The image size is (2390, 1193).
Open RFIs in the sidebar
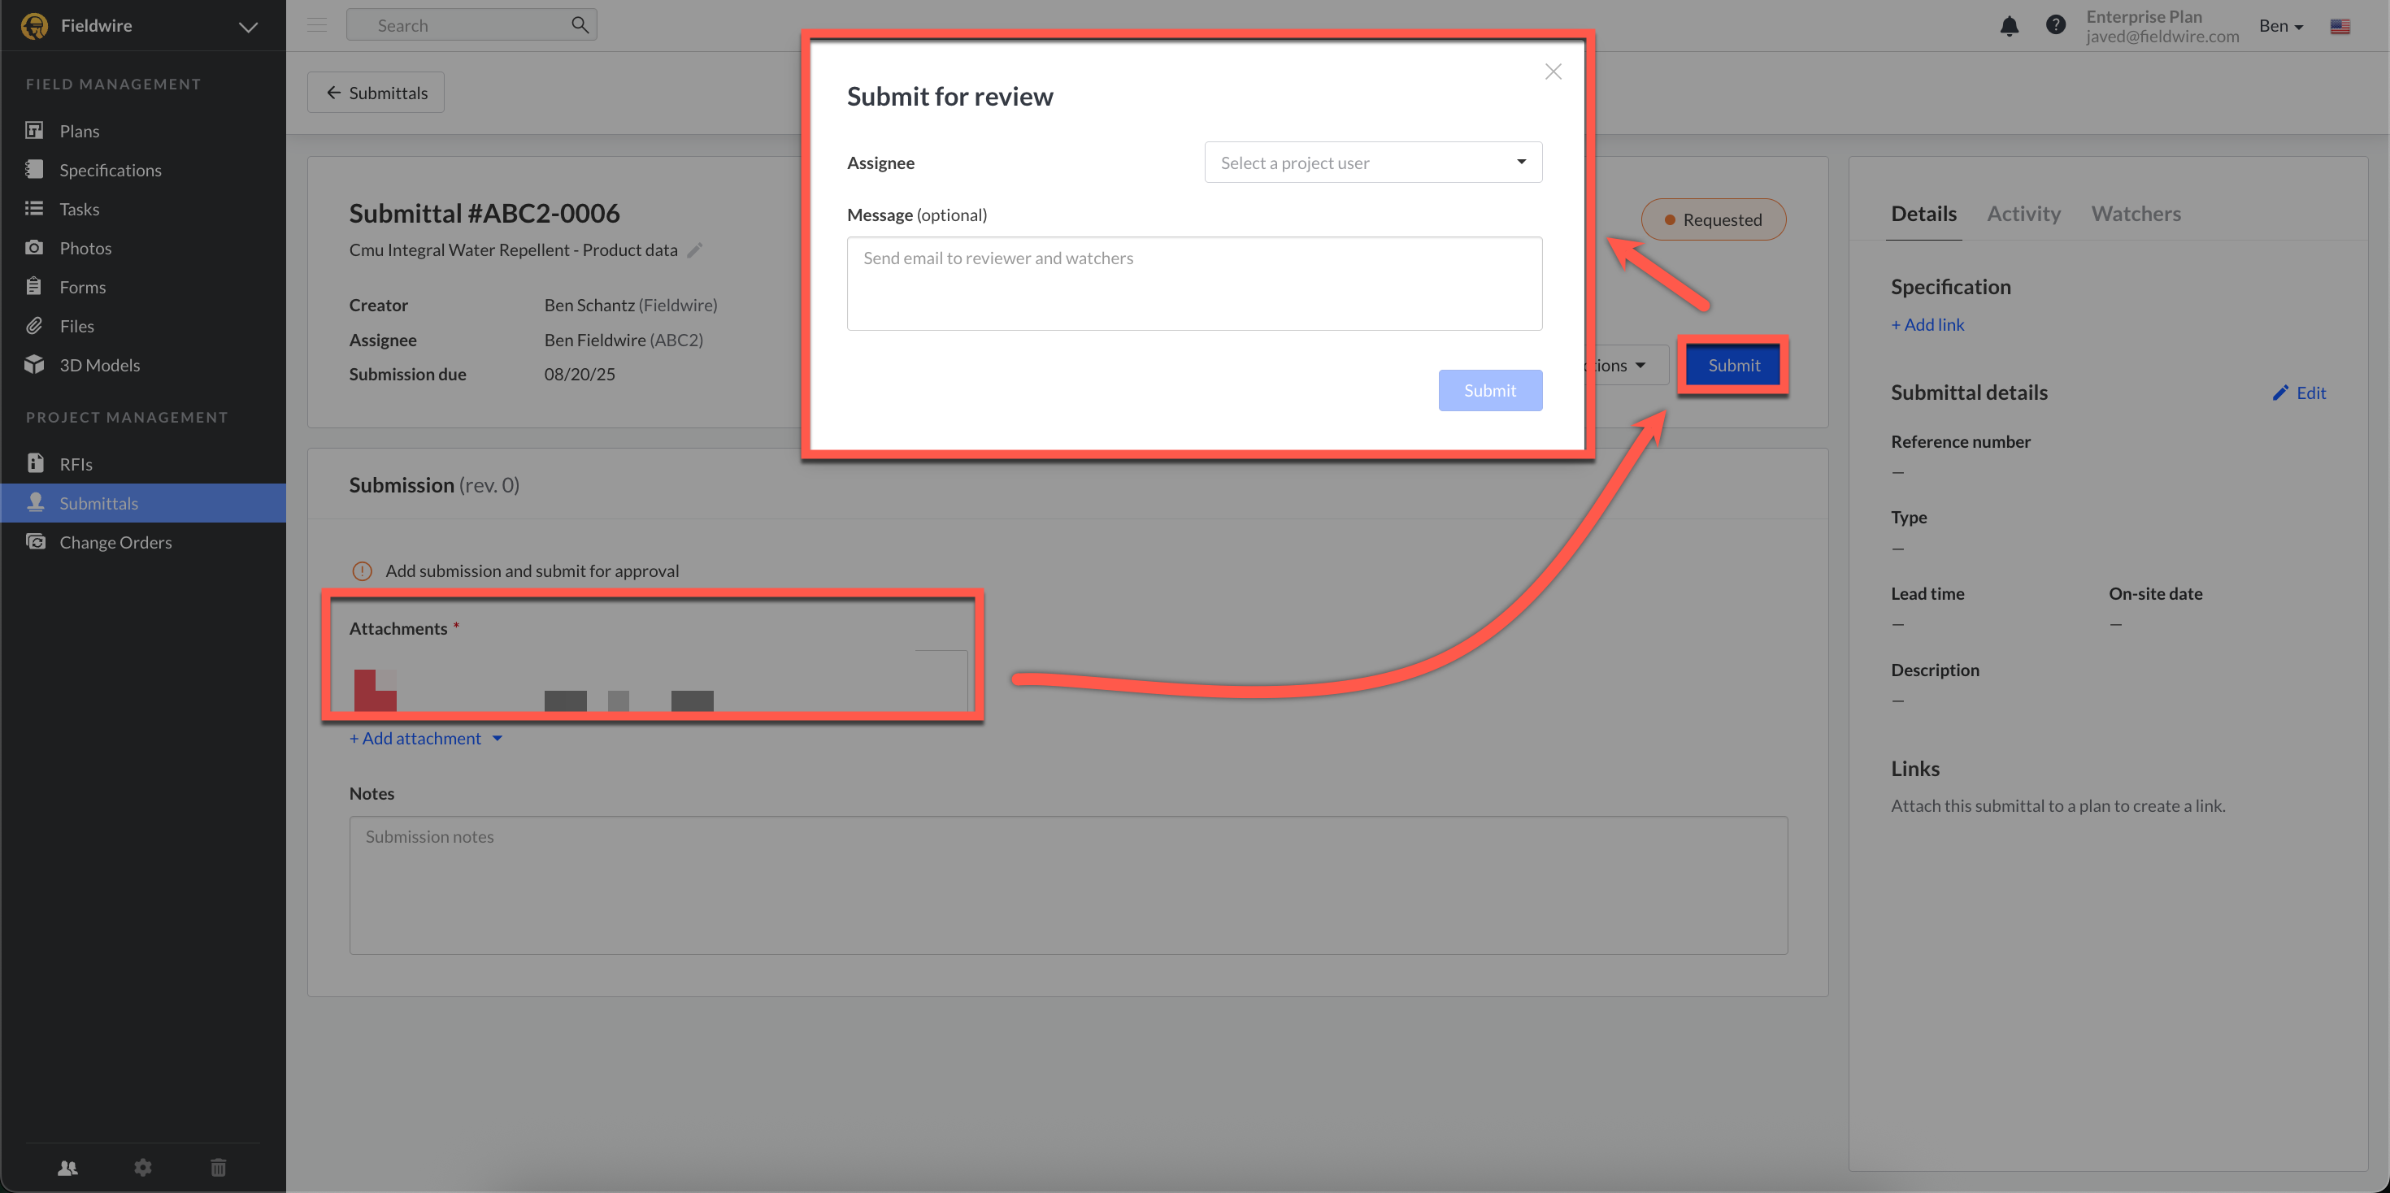pos(76,464)
